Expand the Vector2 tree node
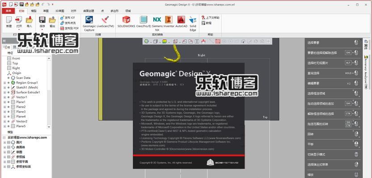The width and height of the screenshot is (372, 178). pos(4,121)
